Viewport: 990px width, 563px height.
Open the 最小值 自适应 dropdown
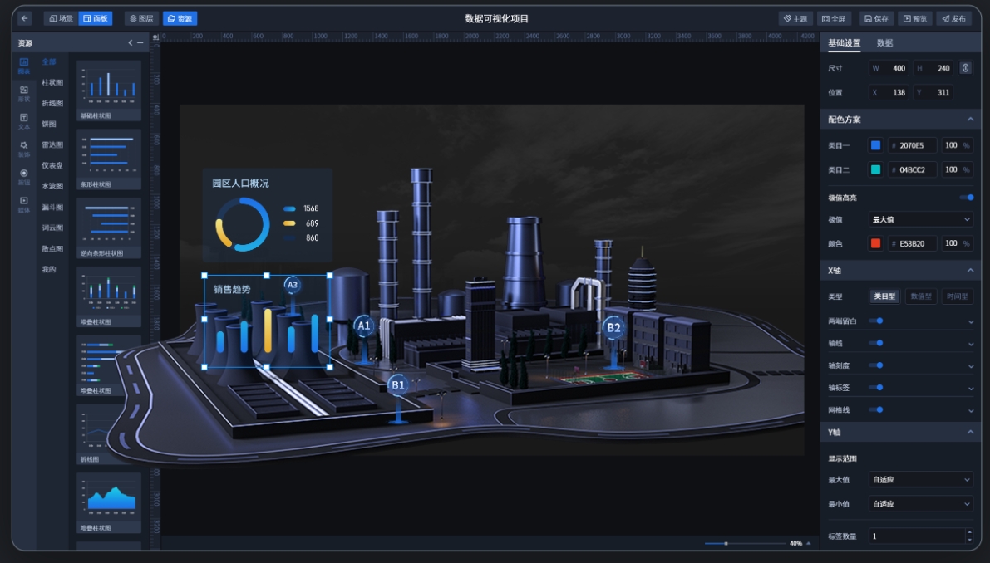point(920,503)
